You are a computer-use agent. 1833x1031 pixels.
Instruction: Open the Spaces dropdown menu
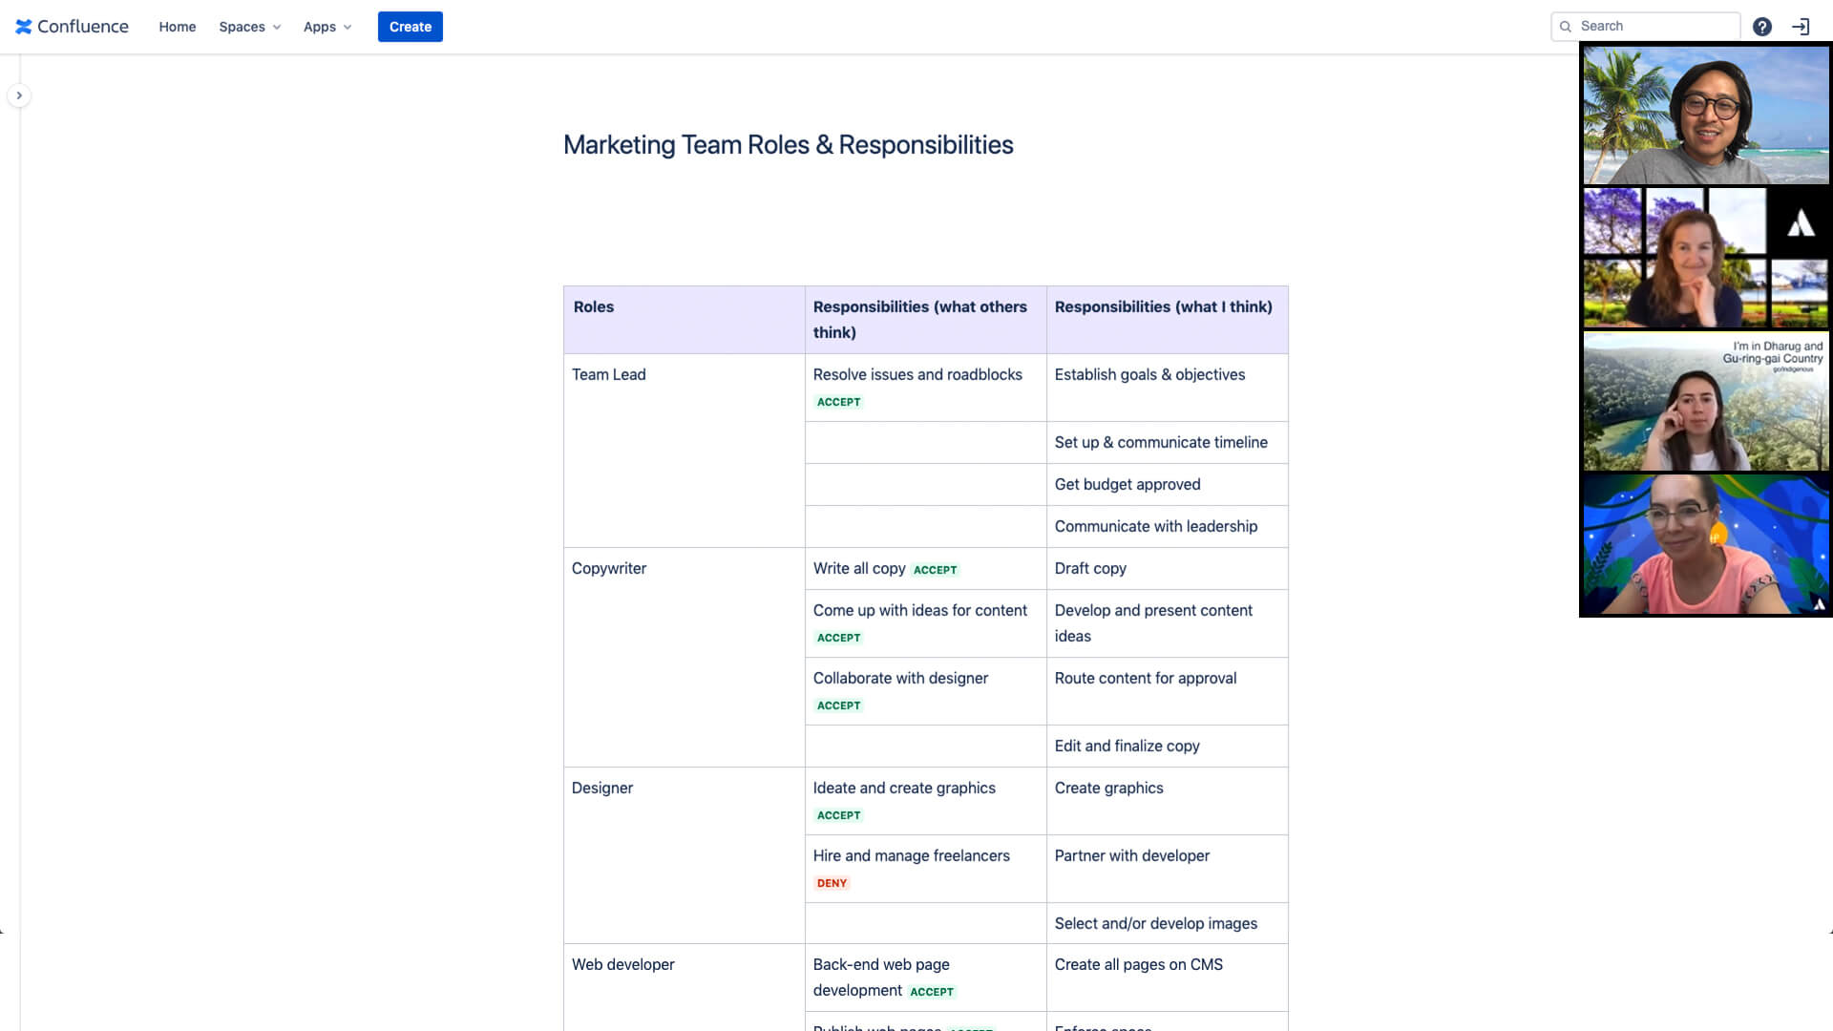248,27
